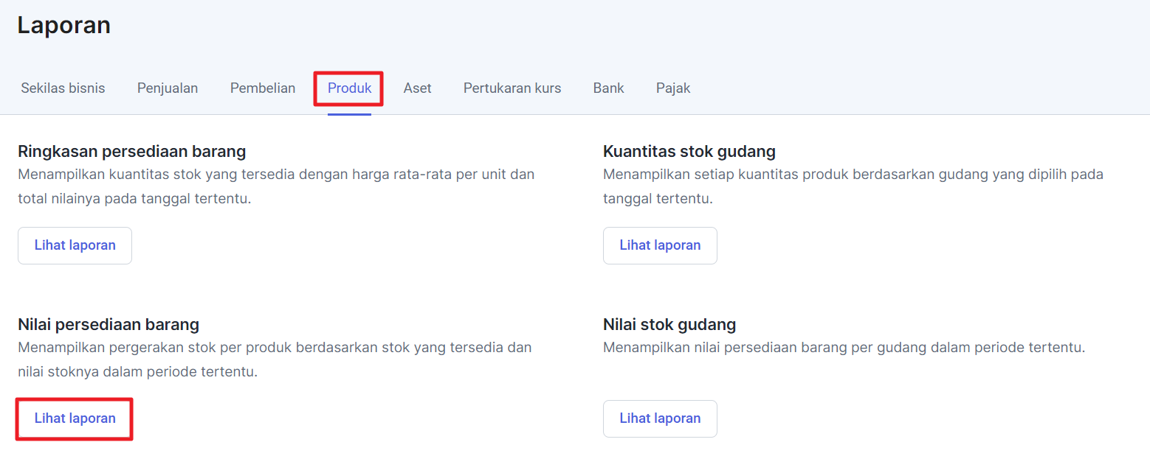Screen dimensions: 1150x470
Task: Open the Pajak reports tab
Action: point(673,88)
